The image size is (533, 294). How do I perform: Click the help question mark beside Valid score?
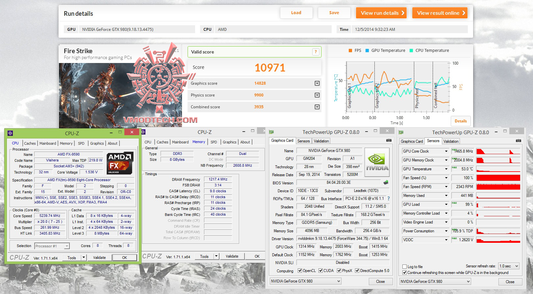[x=316, y=52]
